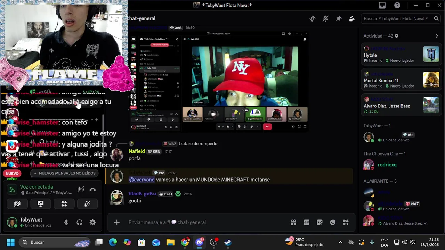Disconnect from voice with phone icon
Image resolution: width=445 pixels, height=250 pixels.
tap(92, 190)
